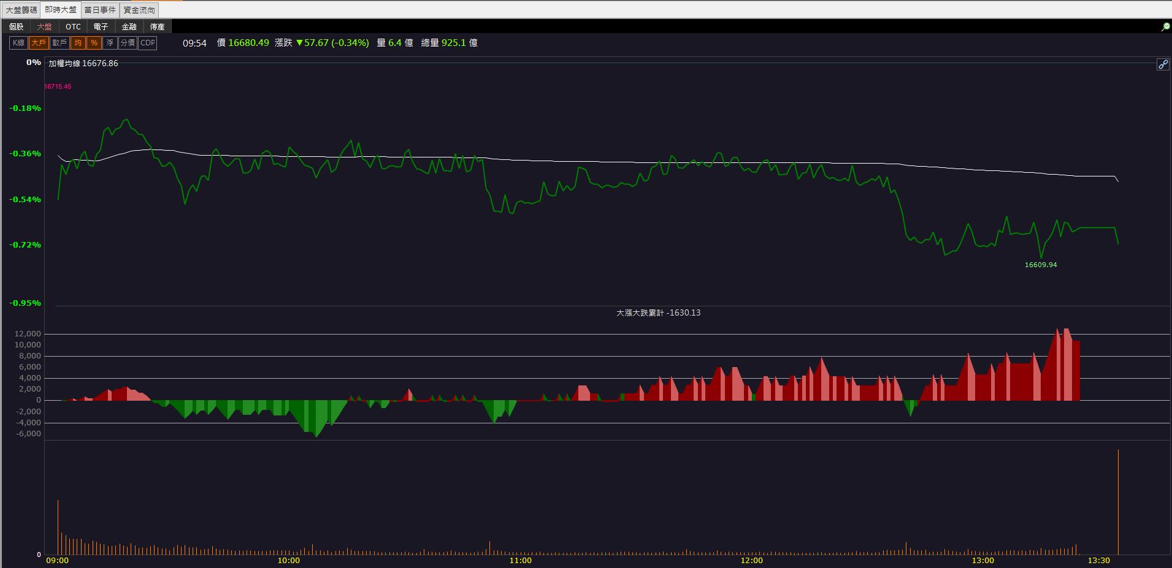Screen dimensions: 1172x568
Task: Enable the 浮 display option
Action: (x=110, y=43)
